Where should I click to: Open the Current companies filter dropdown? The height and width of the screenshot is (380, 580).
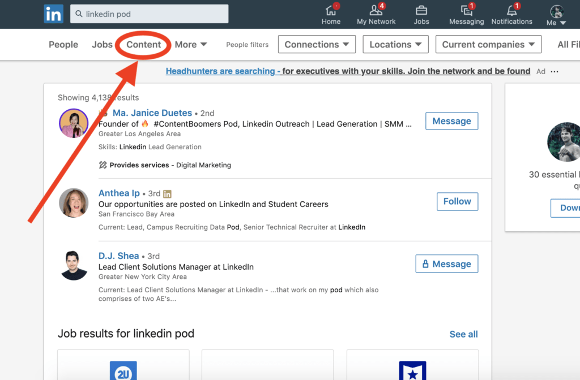tap(488, 44)
